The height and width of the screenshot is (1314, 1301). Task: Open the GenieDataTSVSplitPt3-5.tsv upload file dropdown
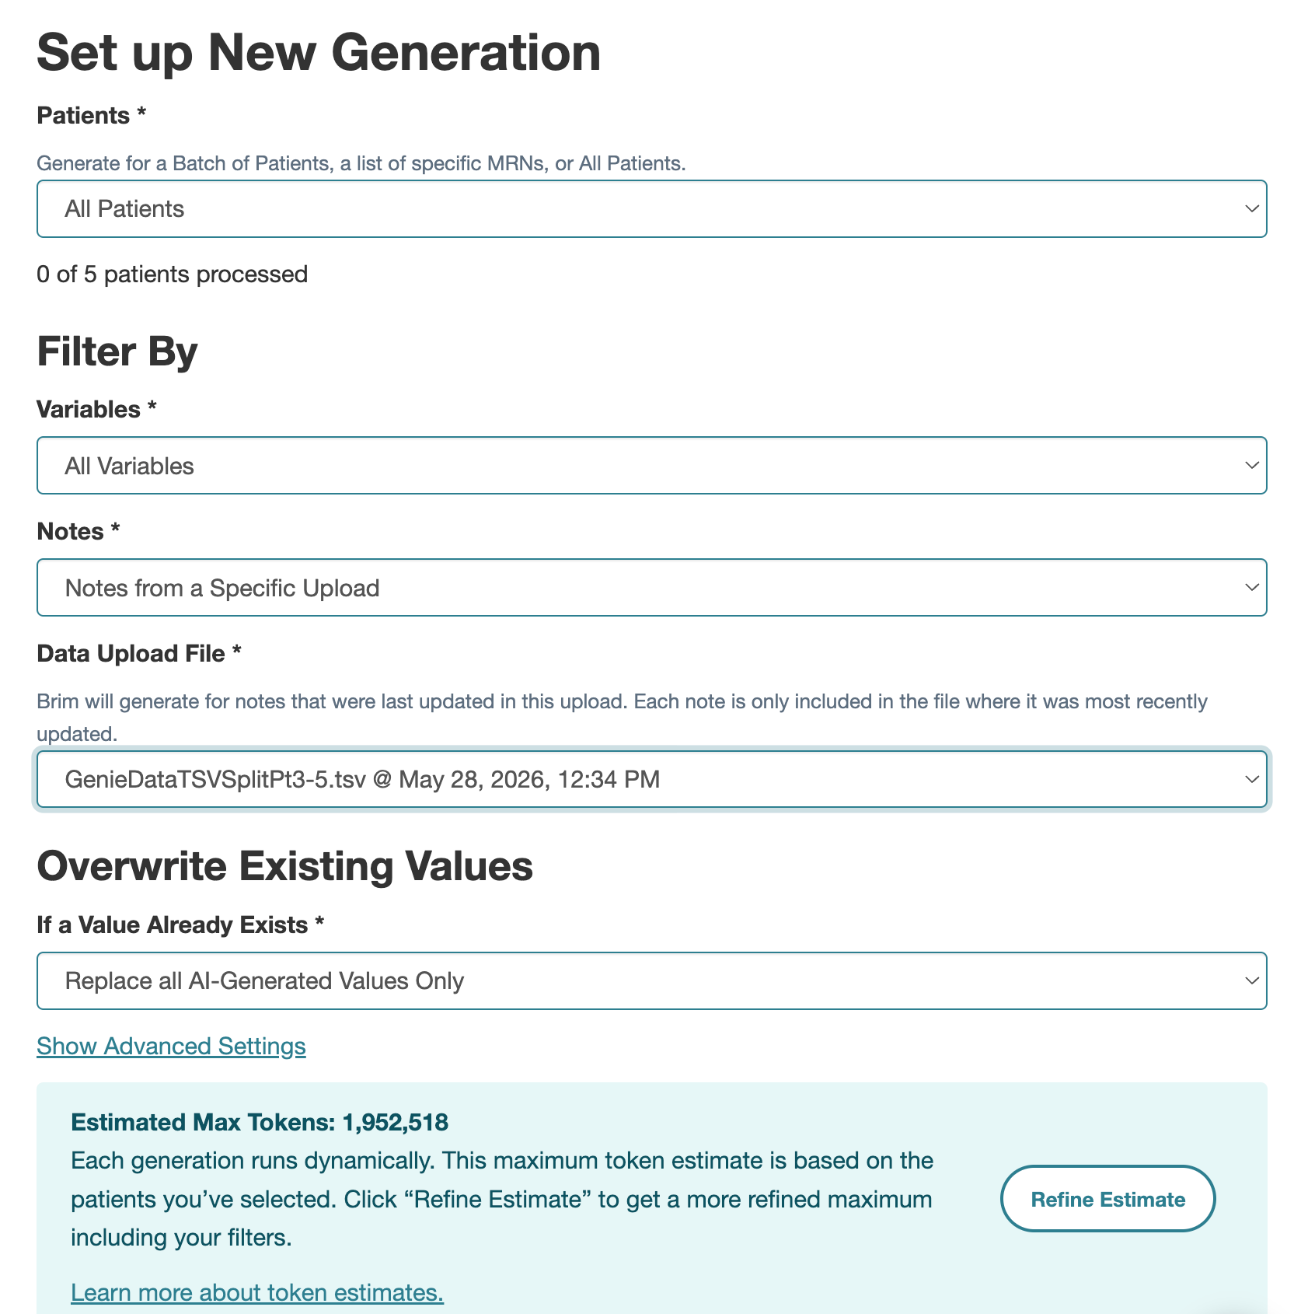(651, 779)
